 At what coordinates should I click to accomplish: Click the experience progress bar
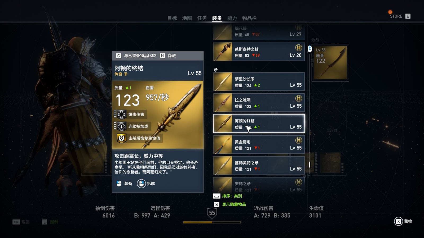coord(212,222)
